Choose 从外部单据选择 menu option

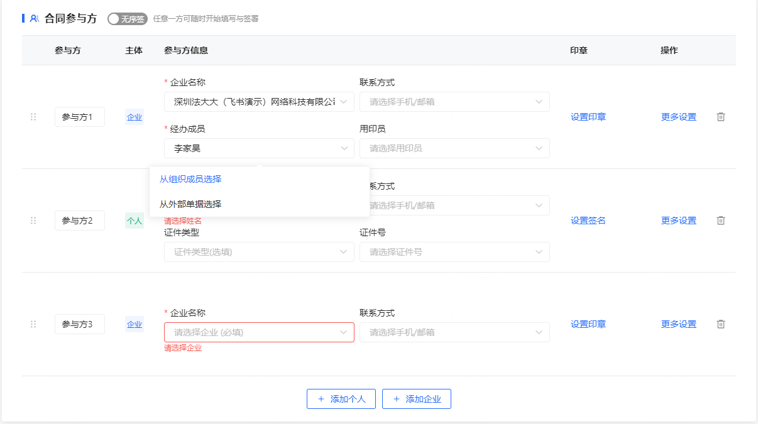pyautogui.click(x=190, y=204)
